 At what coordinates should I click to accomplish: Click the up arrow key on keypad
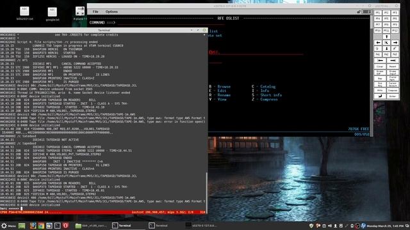click(386, 37)
